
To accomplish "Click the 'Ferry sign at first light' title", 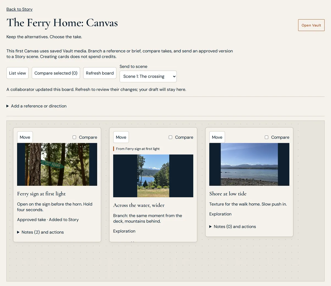I will point(41,194).
